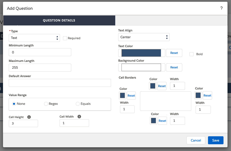
Task: Enable the Required checkbox
Action: point(65,38)
